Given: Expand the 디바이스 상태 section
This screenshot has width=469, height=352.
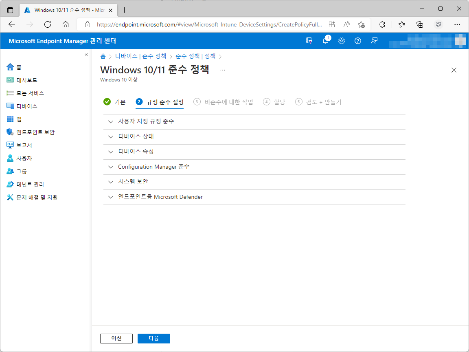Looking at the screenshot, I should pos(254,137).
